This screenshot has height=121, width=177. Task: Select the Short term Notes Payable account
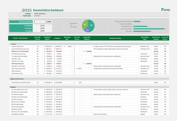click(19, 92)
